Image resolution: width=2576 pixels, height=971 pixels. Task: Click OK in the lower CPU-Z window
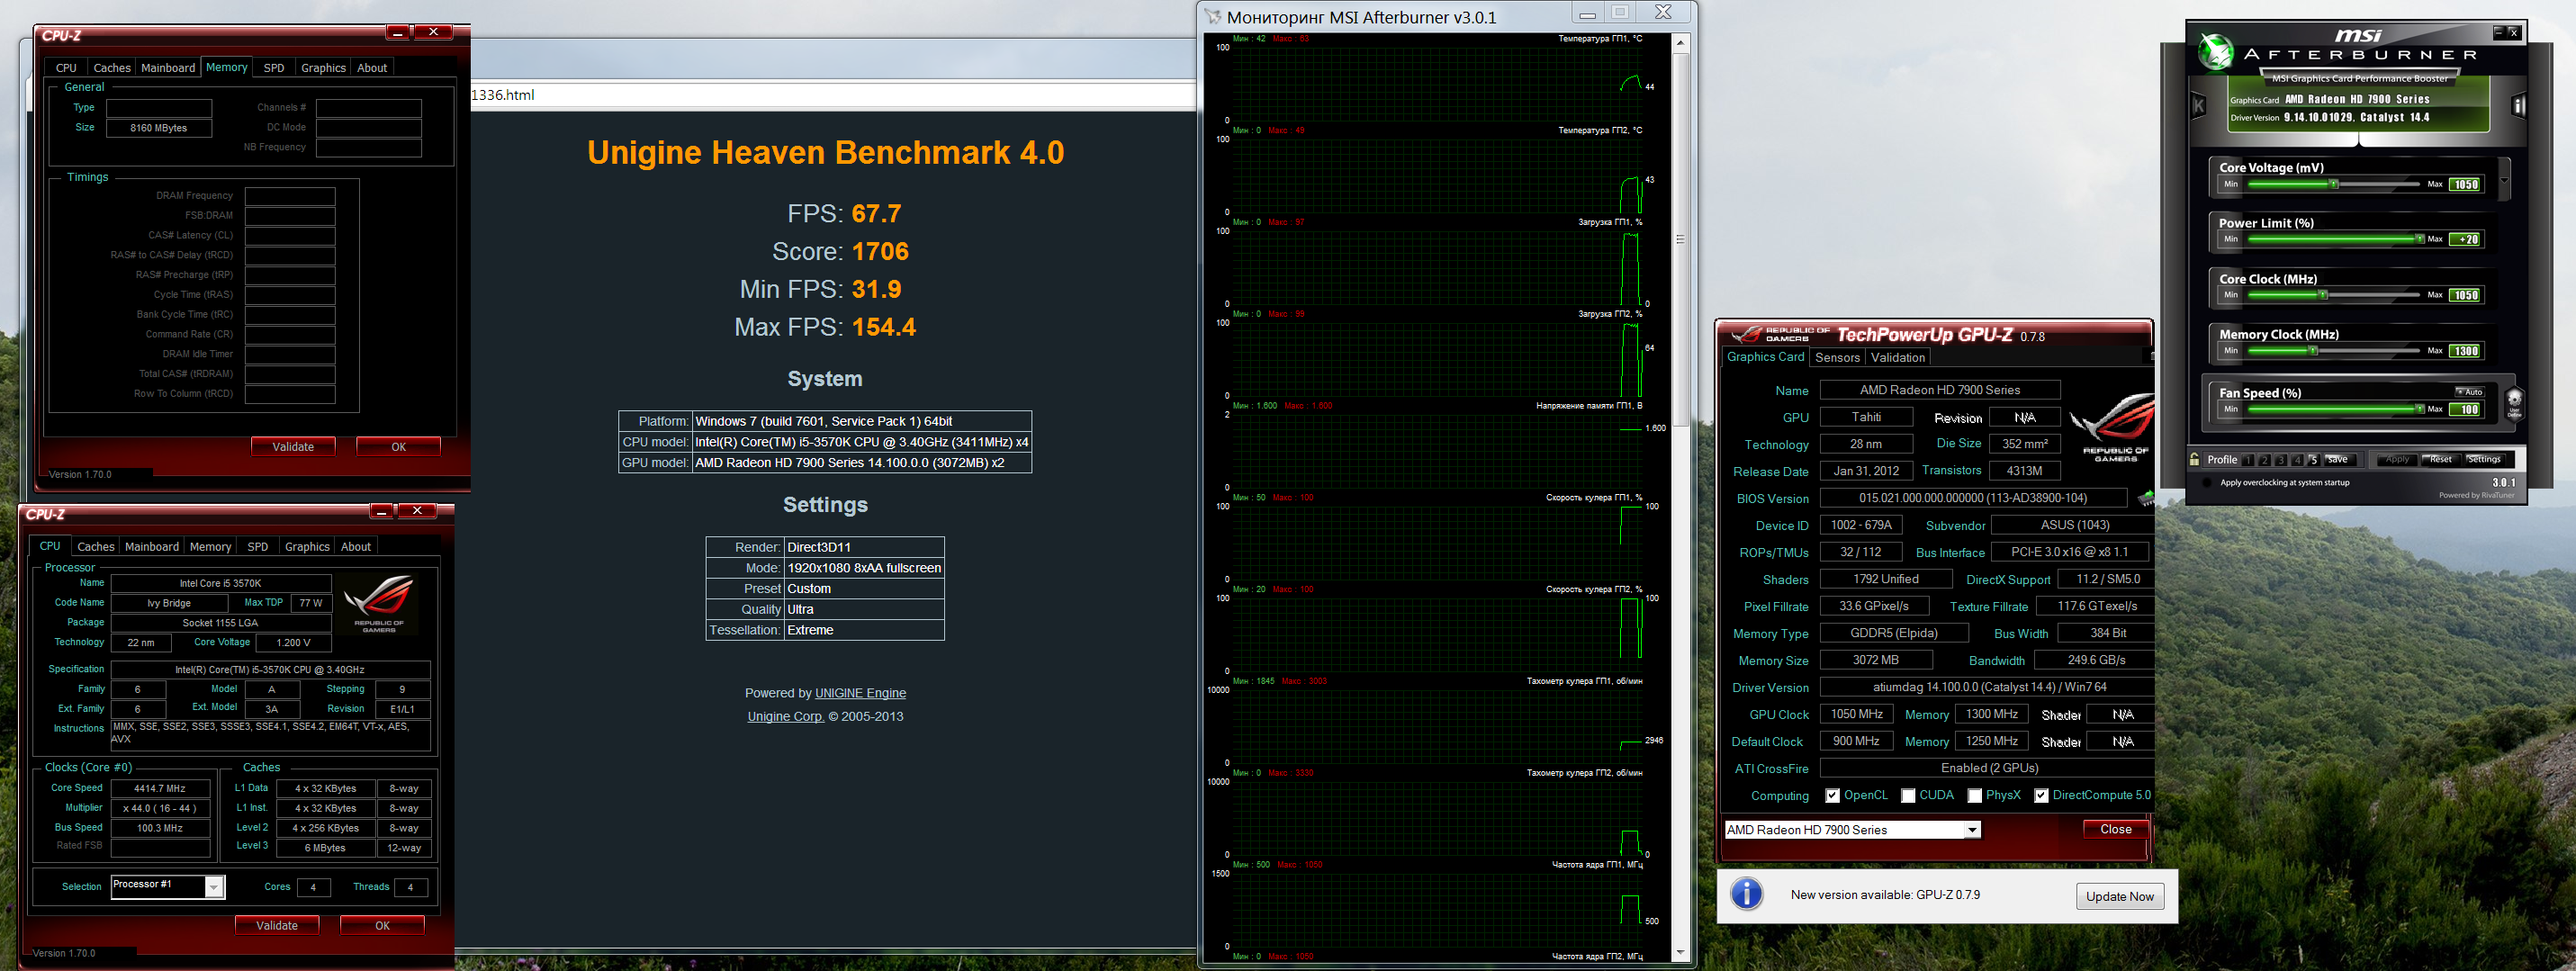point(382,926)
